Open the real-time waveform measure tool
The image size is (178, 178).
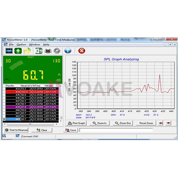[x=9, y=51]
